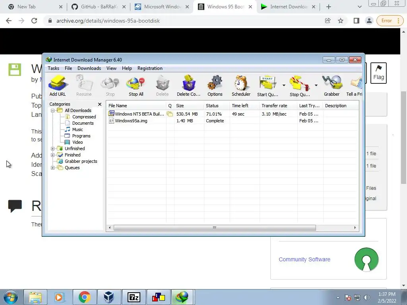Open the Windows Start menu
The image size is (407, 305).
click(x=10, y=297)
